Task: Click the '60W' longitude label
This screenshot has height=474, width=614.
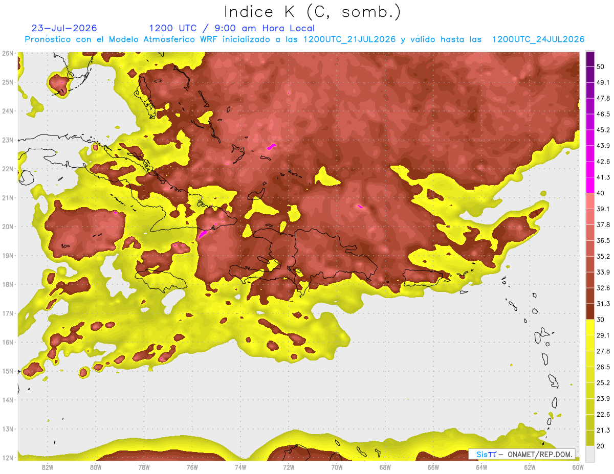Action: 578,467
